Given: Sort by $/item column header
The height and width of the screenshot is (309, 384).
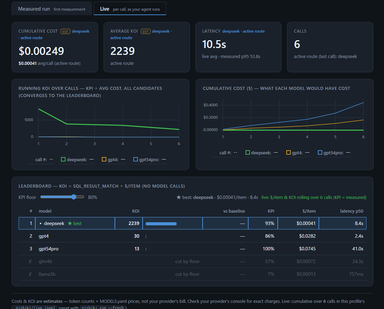Looking at the screenshot, I should 309,211.
